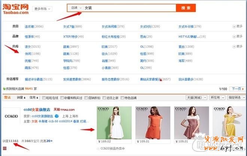This screenshot has width=247, height=156.
Task: Click the 半身裙 keyword link
Action: (43, 121)
